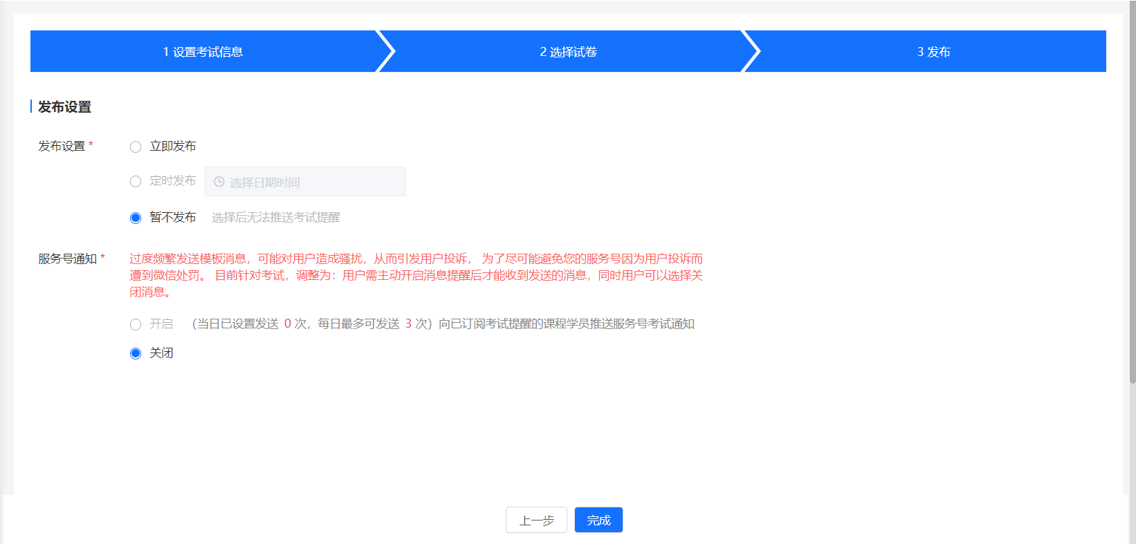This screenshot has height=544, width=1136.
Task: Click the 上一步 button
Action: (x=536, y=520)
